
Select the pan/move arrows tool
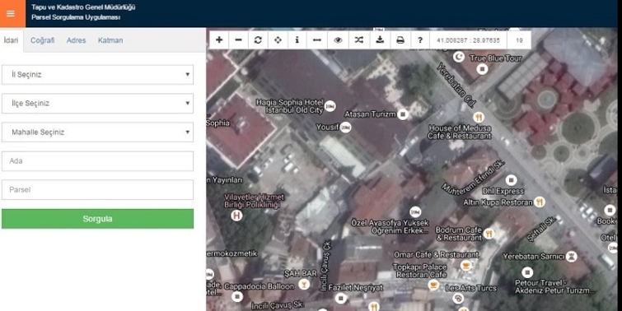[278, 40]
